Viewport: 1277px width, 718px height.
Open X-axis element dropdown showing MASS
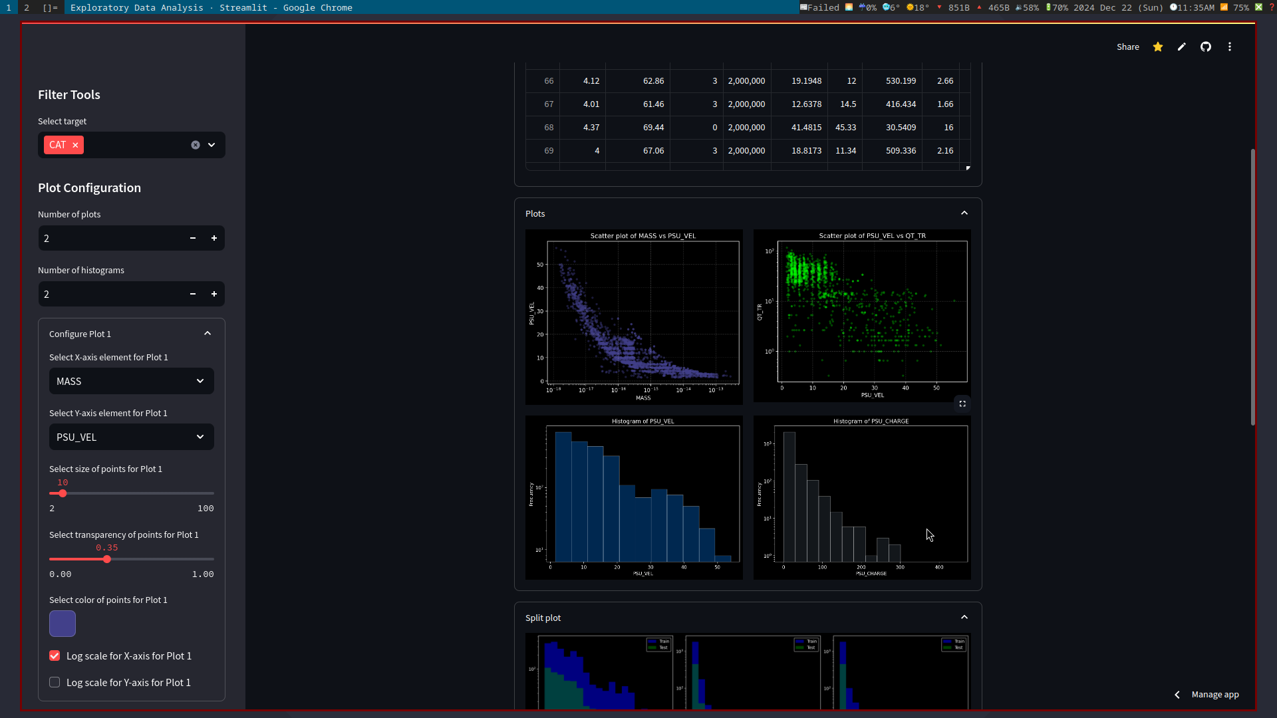point(131,381)
